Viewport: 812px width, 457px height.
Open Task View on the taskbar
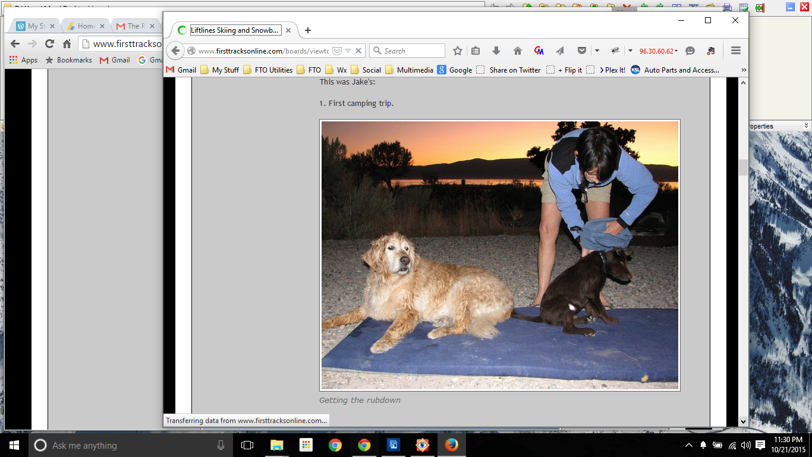tap(247, 445)
